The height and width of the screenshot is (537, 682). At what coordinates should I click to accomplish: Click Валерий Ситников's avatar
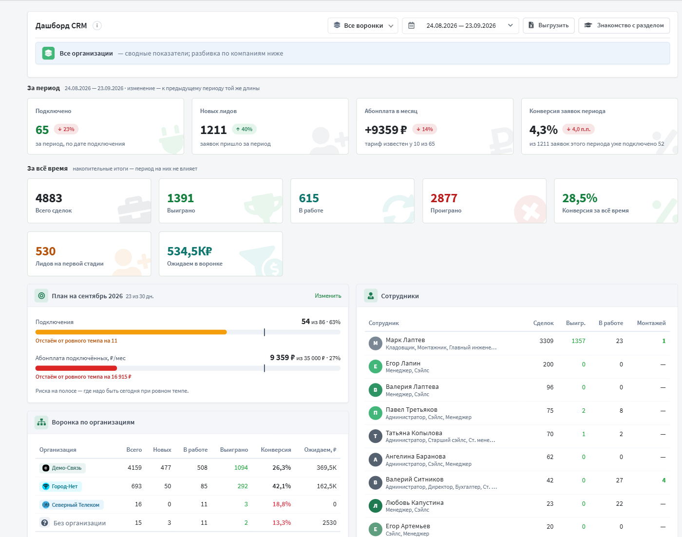[x=375, y=482]
